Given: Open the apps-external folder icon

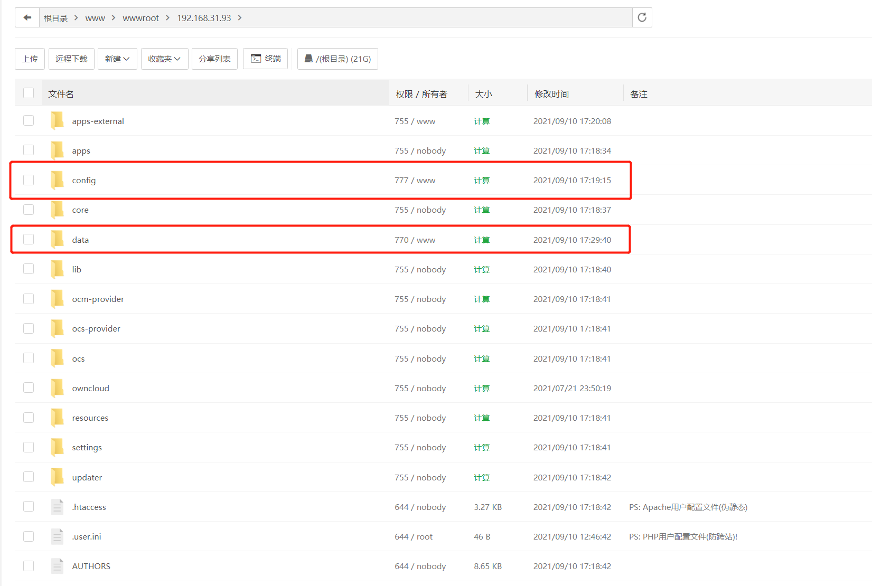Looking at the screenshot, I should 57,121.
